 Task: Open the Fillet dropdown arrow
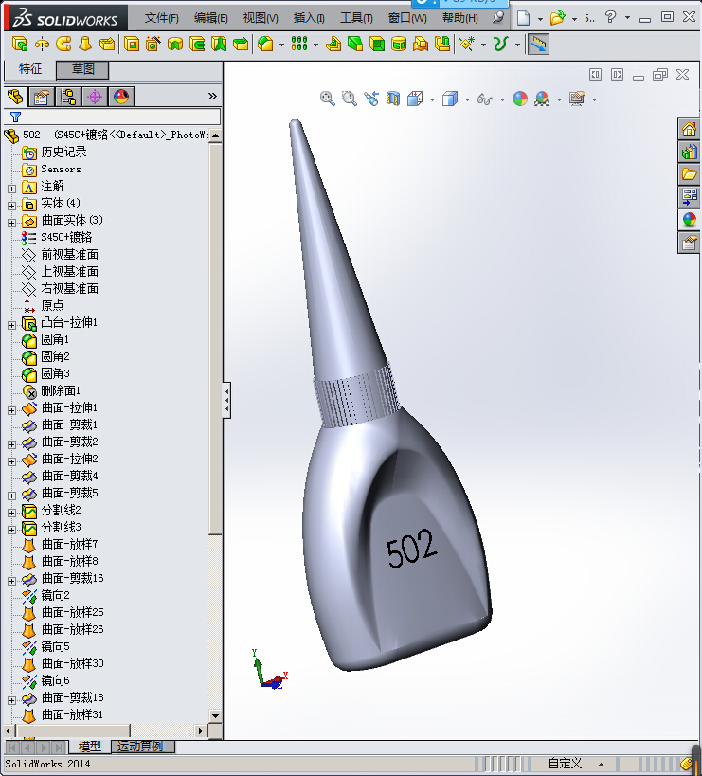(282, 45)
